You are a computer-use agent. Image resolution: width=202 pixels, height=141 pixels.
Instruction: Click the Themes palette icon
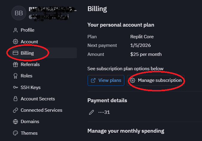click(15, 133)
